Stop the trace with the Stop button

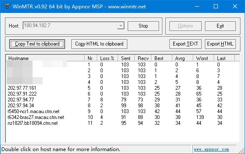pyautogui.click(x=143, y=26)
